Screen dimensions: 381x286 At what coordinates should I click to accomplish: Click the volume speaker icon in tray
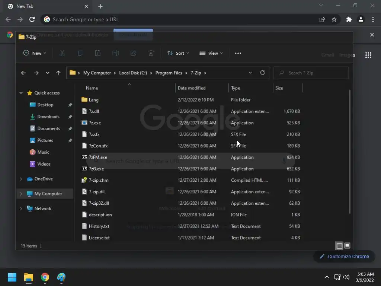[x=346, y=277]
